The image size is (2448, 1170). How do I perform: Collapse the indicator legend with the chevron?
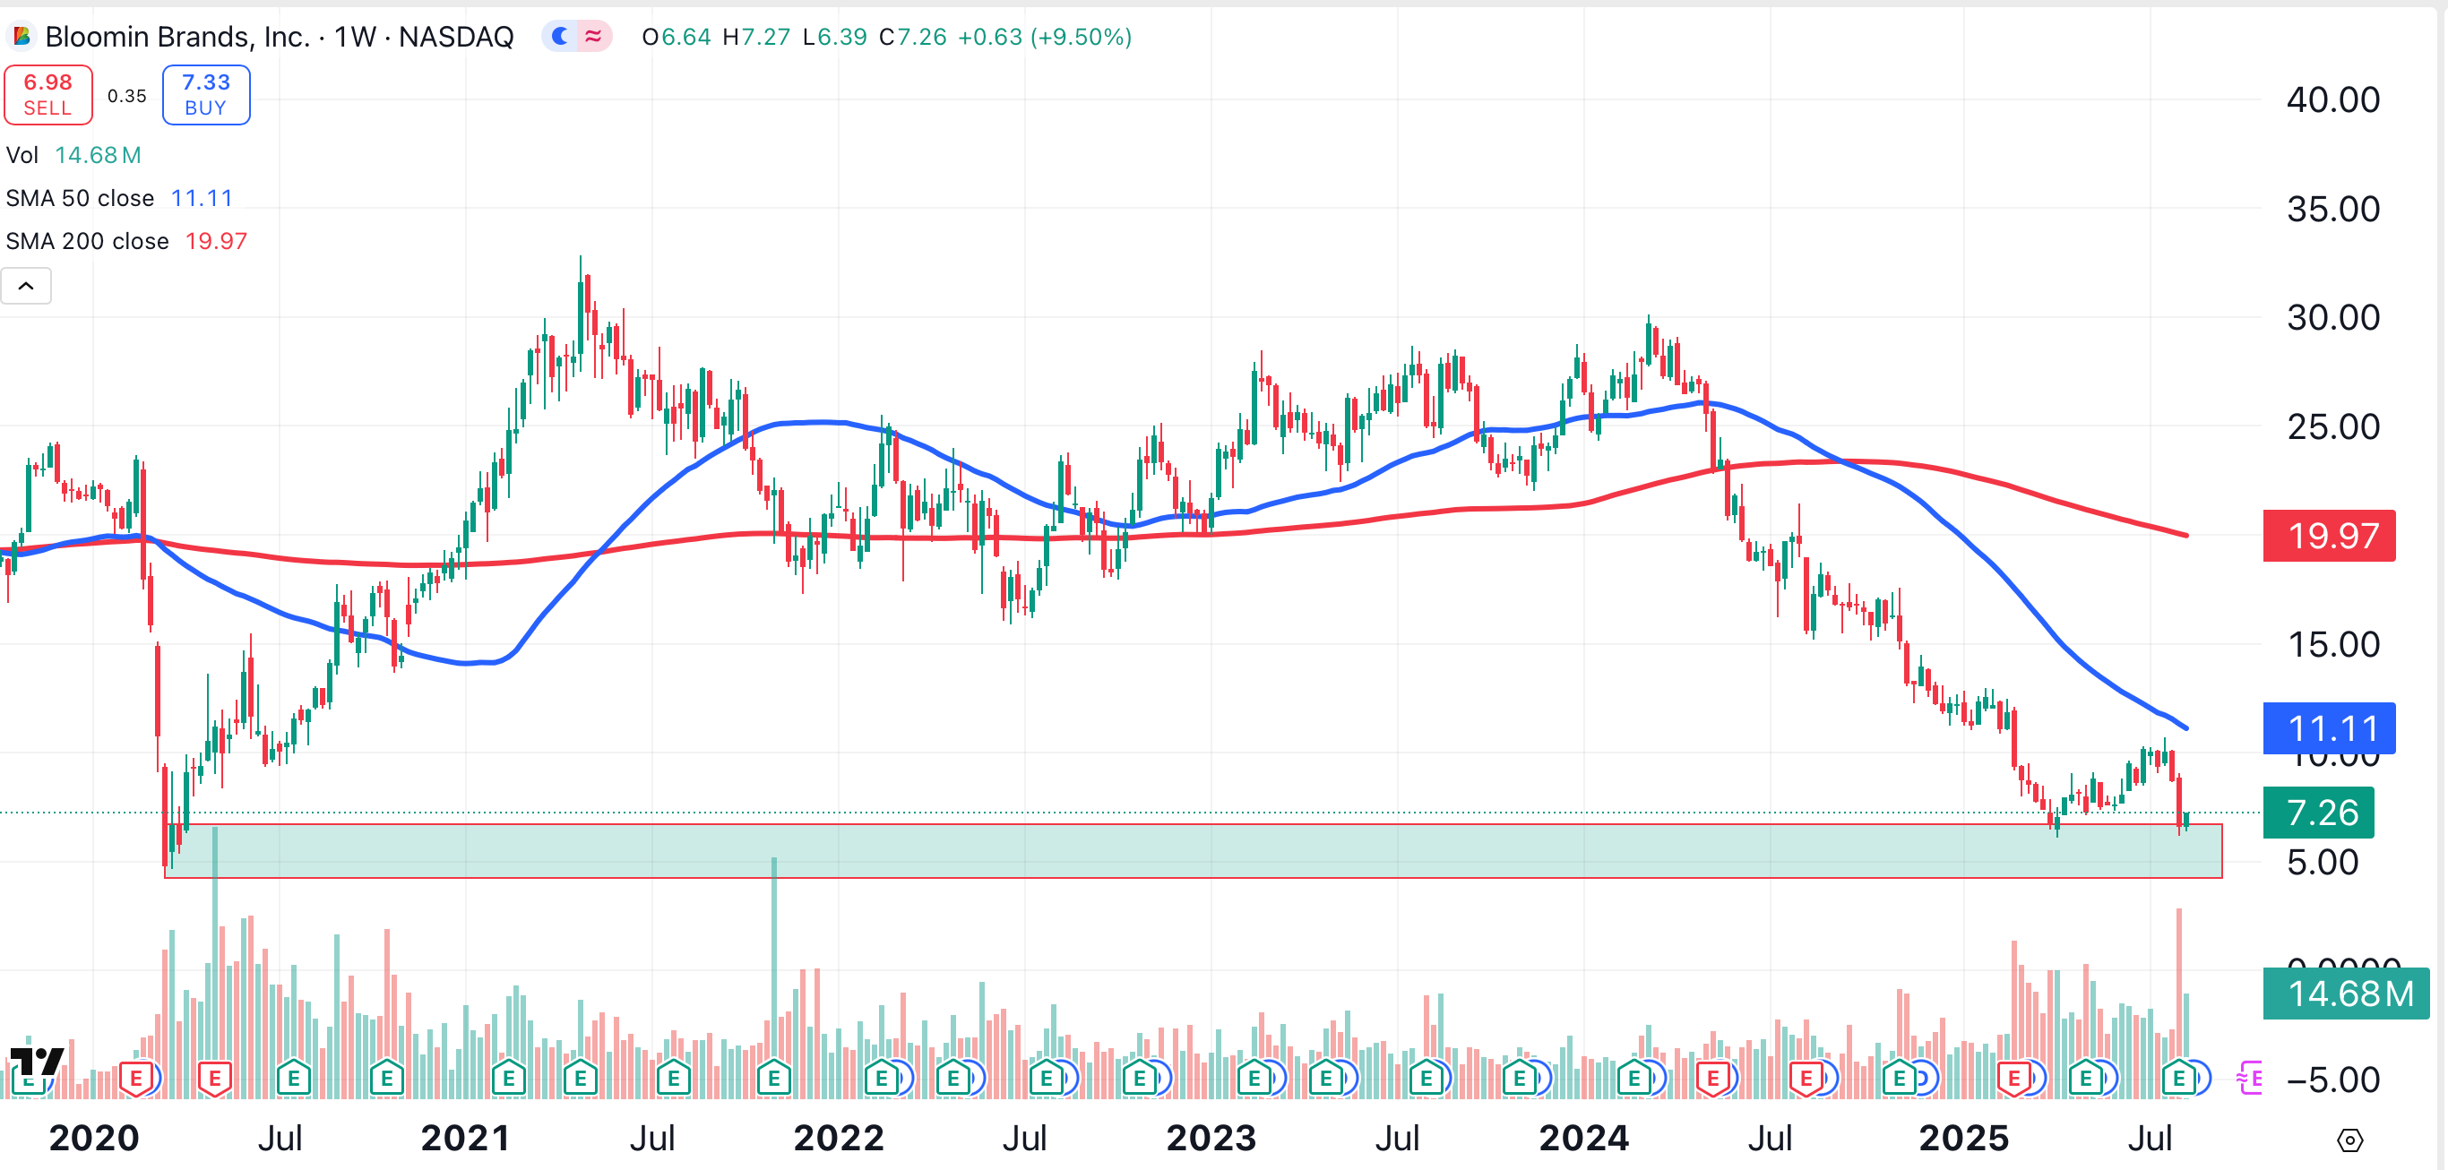coord(26,286)
